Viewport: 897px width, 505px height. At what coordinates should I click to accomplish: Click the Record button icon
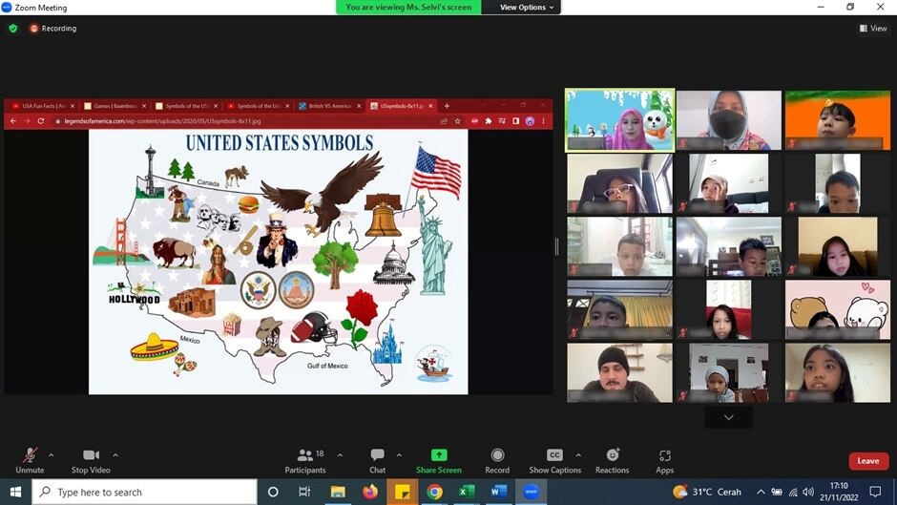[x=497, y=455]
